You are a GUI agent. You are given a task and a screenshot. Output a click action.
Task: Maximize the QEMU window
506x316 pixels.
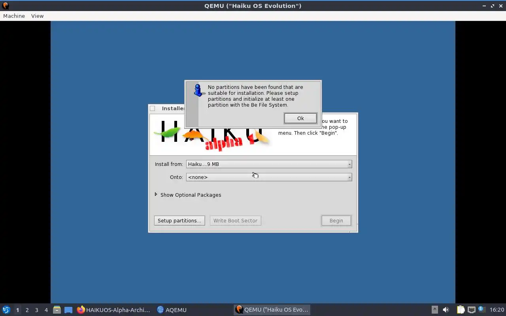pyautogui.click(x=493, y=6)
